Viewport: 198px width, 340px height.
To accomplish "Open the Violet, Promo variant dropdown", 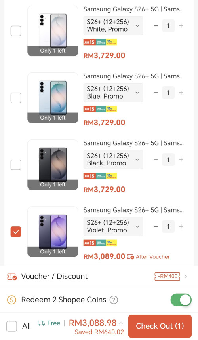I will tap(113, 226).
